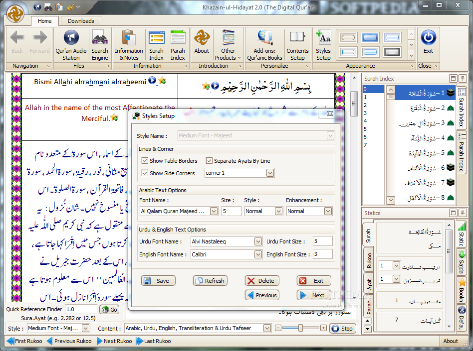Viewport: 473px width, 351px height.
Task: Jump to Last Rukoo
Action: pos(153,341)
